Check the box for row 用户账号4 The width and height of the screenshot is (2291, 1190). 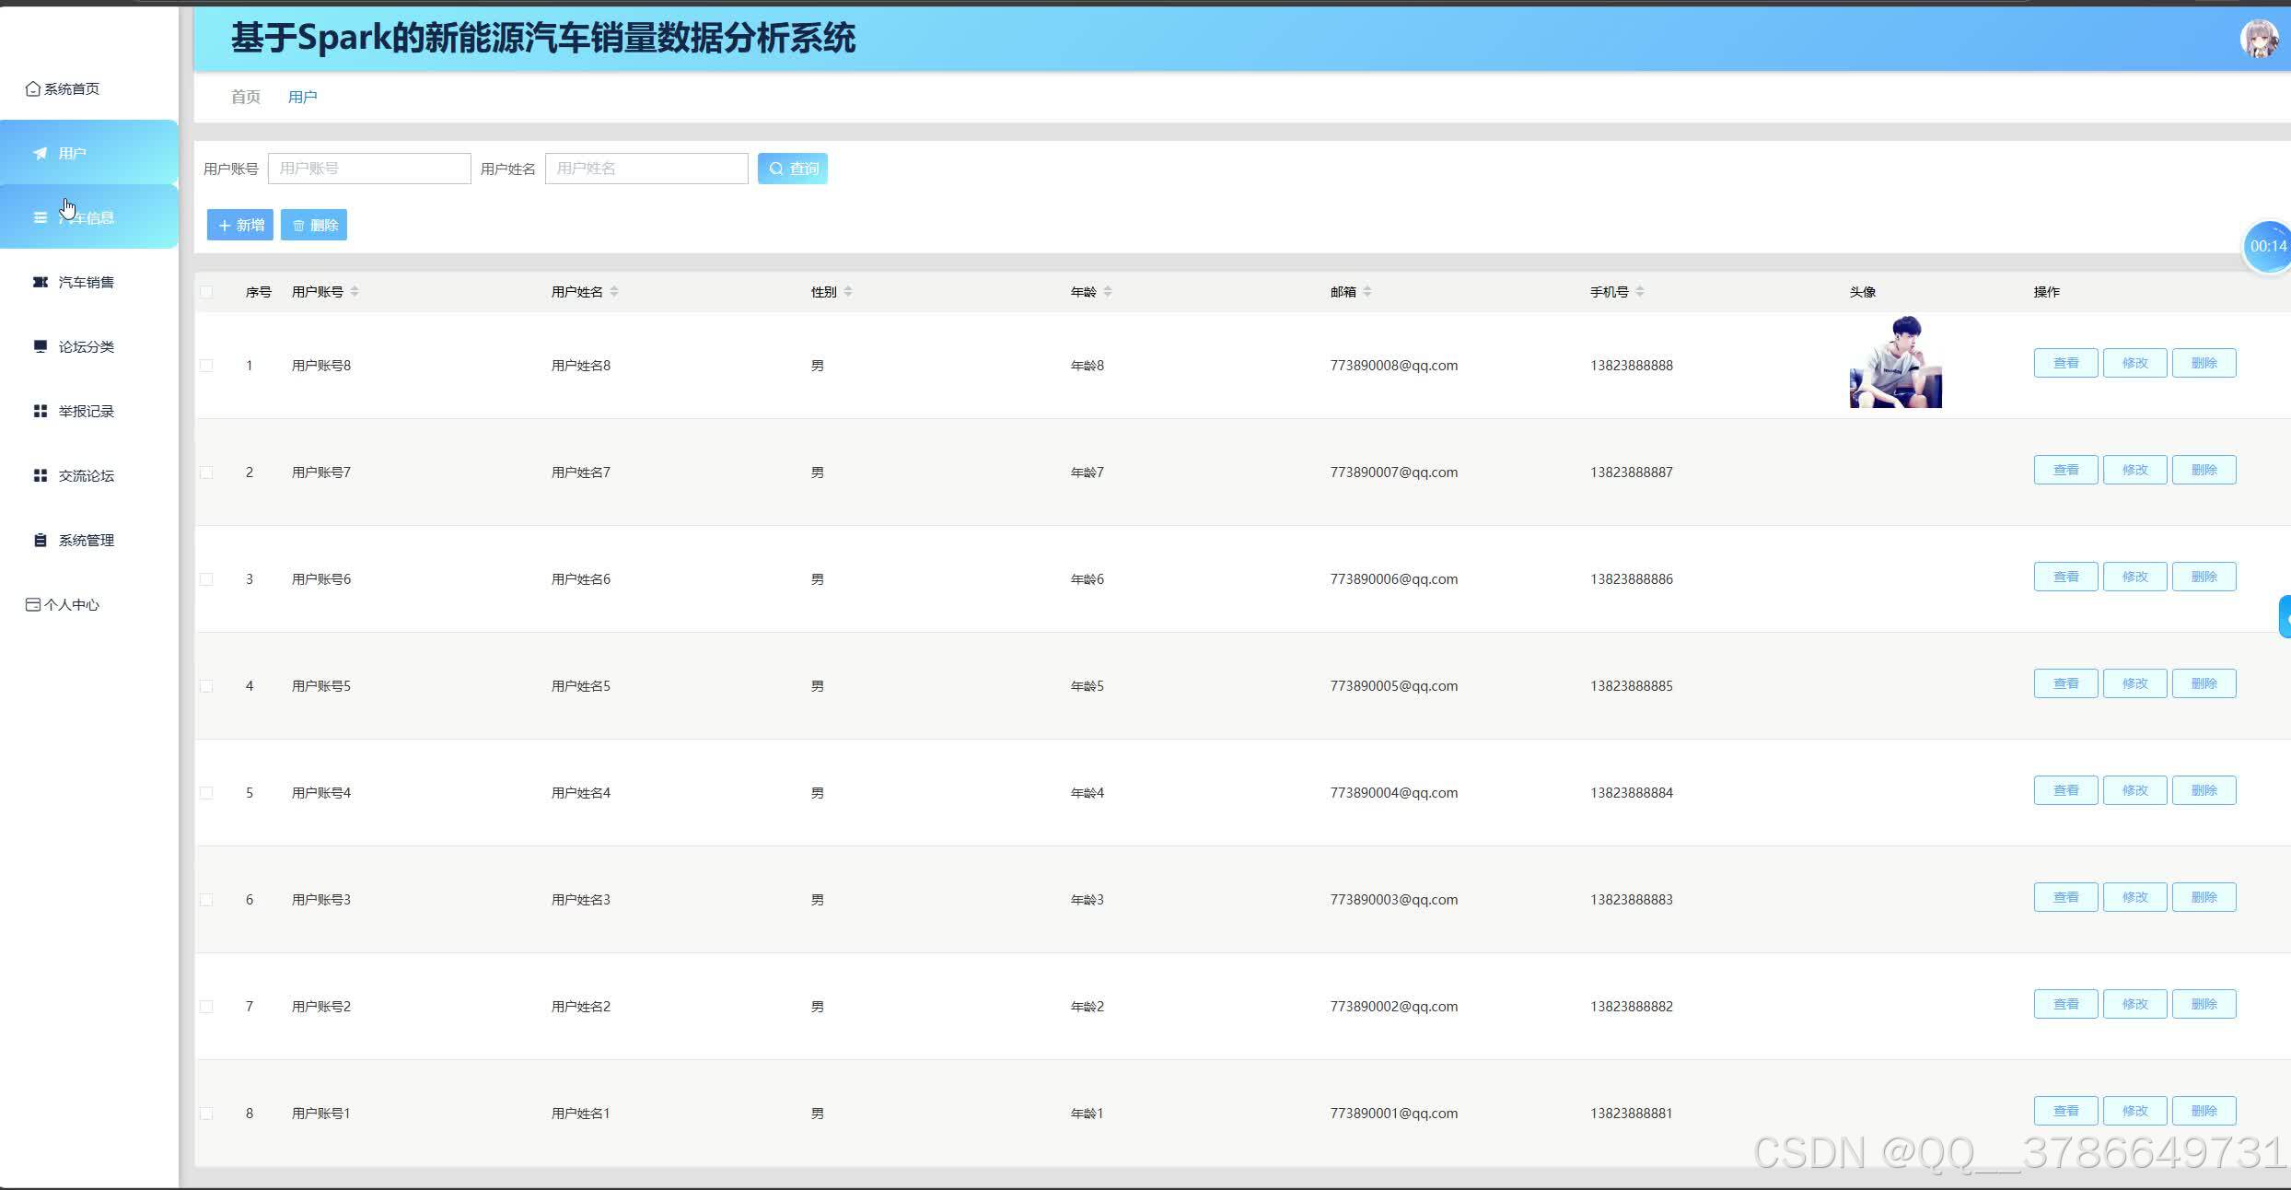pyautogui.click(x=206, y=793)
